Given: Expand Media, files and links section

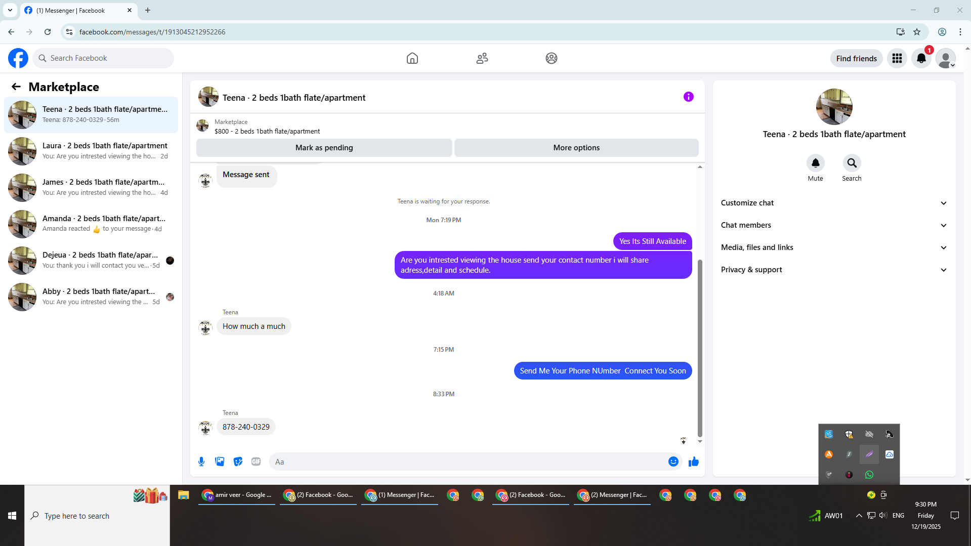Looking at the screenshot, I should (x=833, y=247).
